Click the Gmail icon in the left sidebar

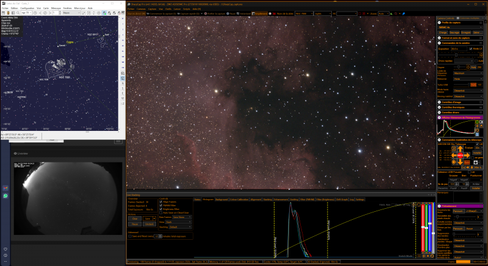(5, 188)
